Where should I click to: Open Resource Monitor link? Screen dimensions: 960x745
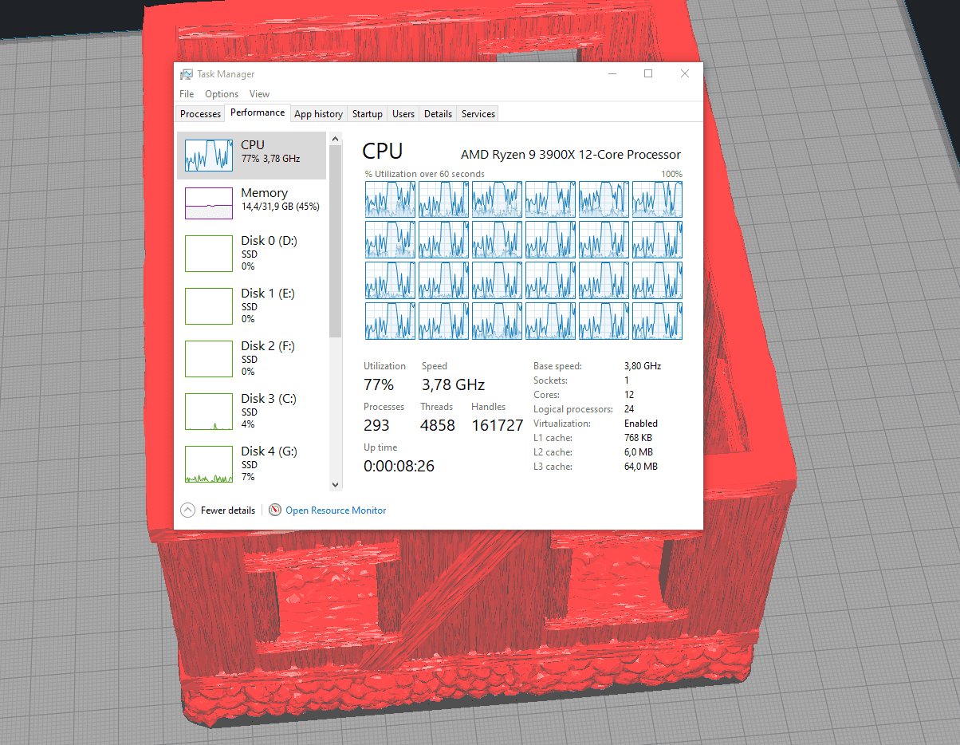[336, 510]
